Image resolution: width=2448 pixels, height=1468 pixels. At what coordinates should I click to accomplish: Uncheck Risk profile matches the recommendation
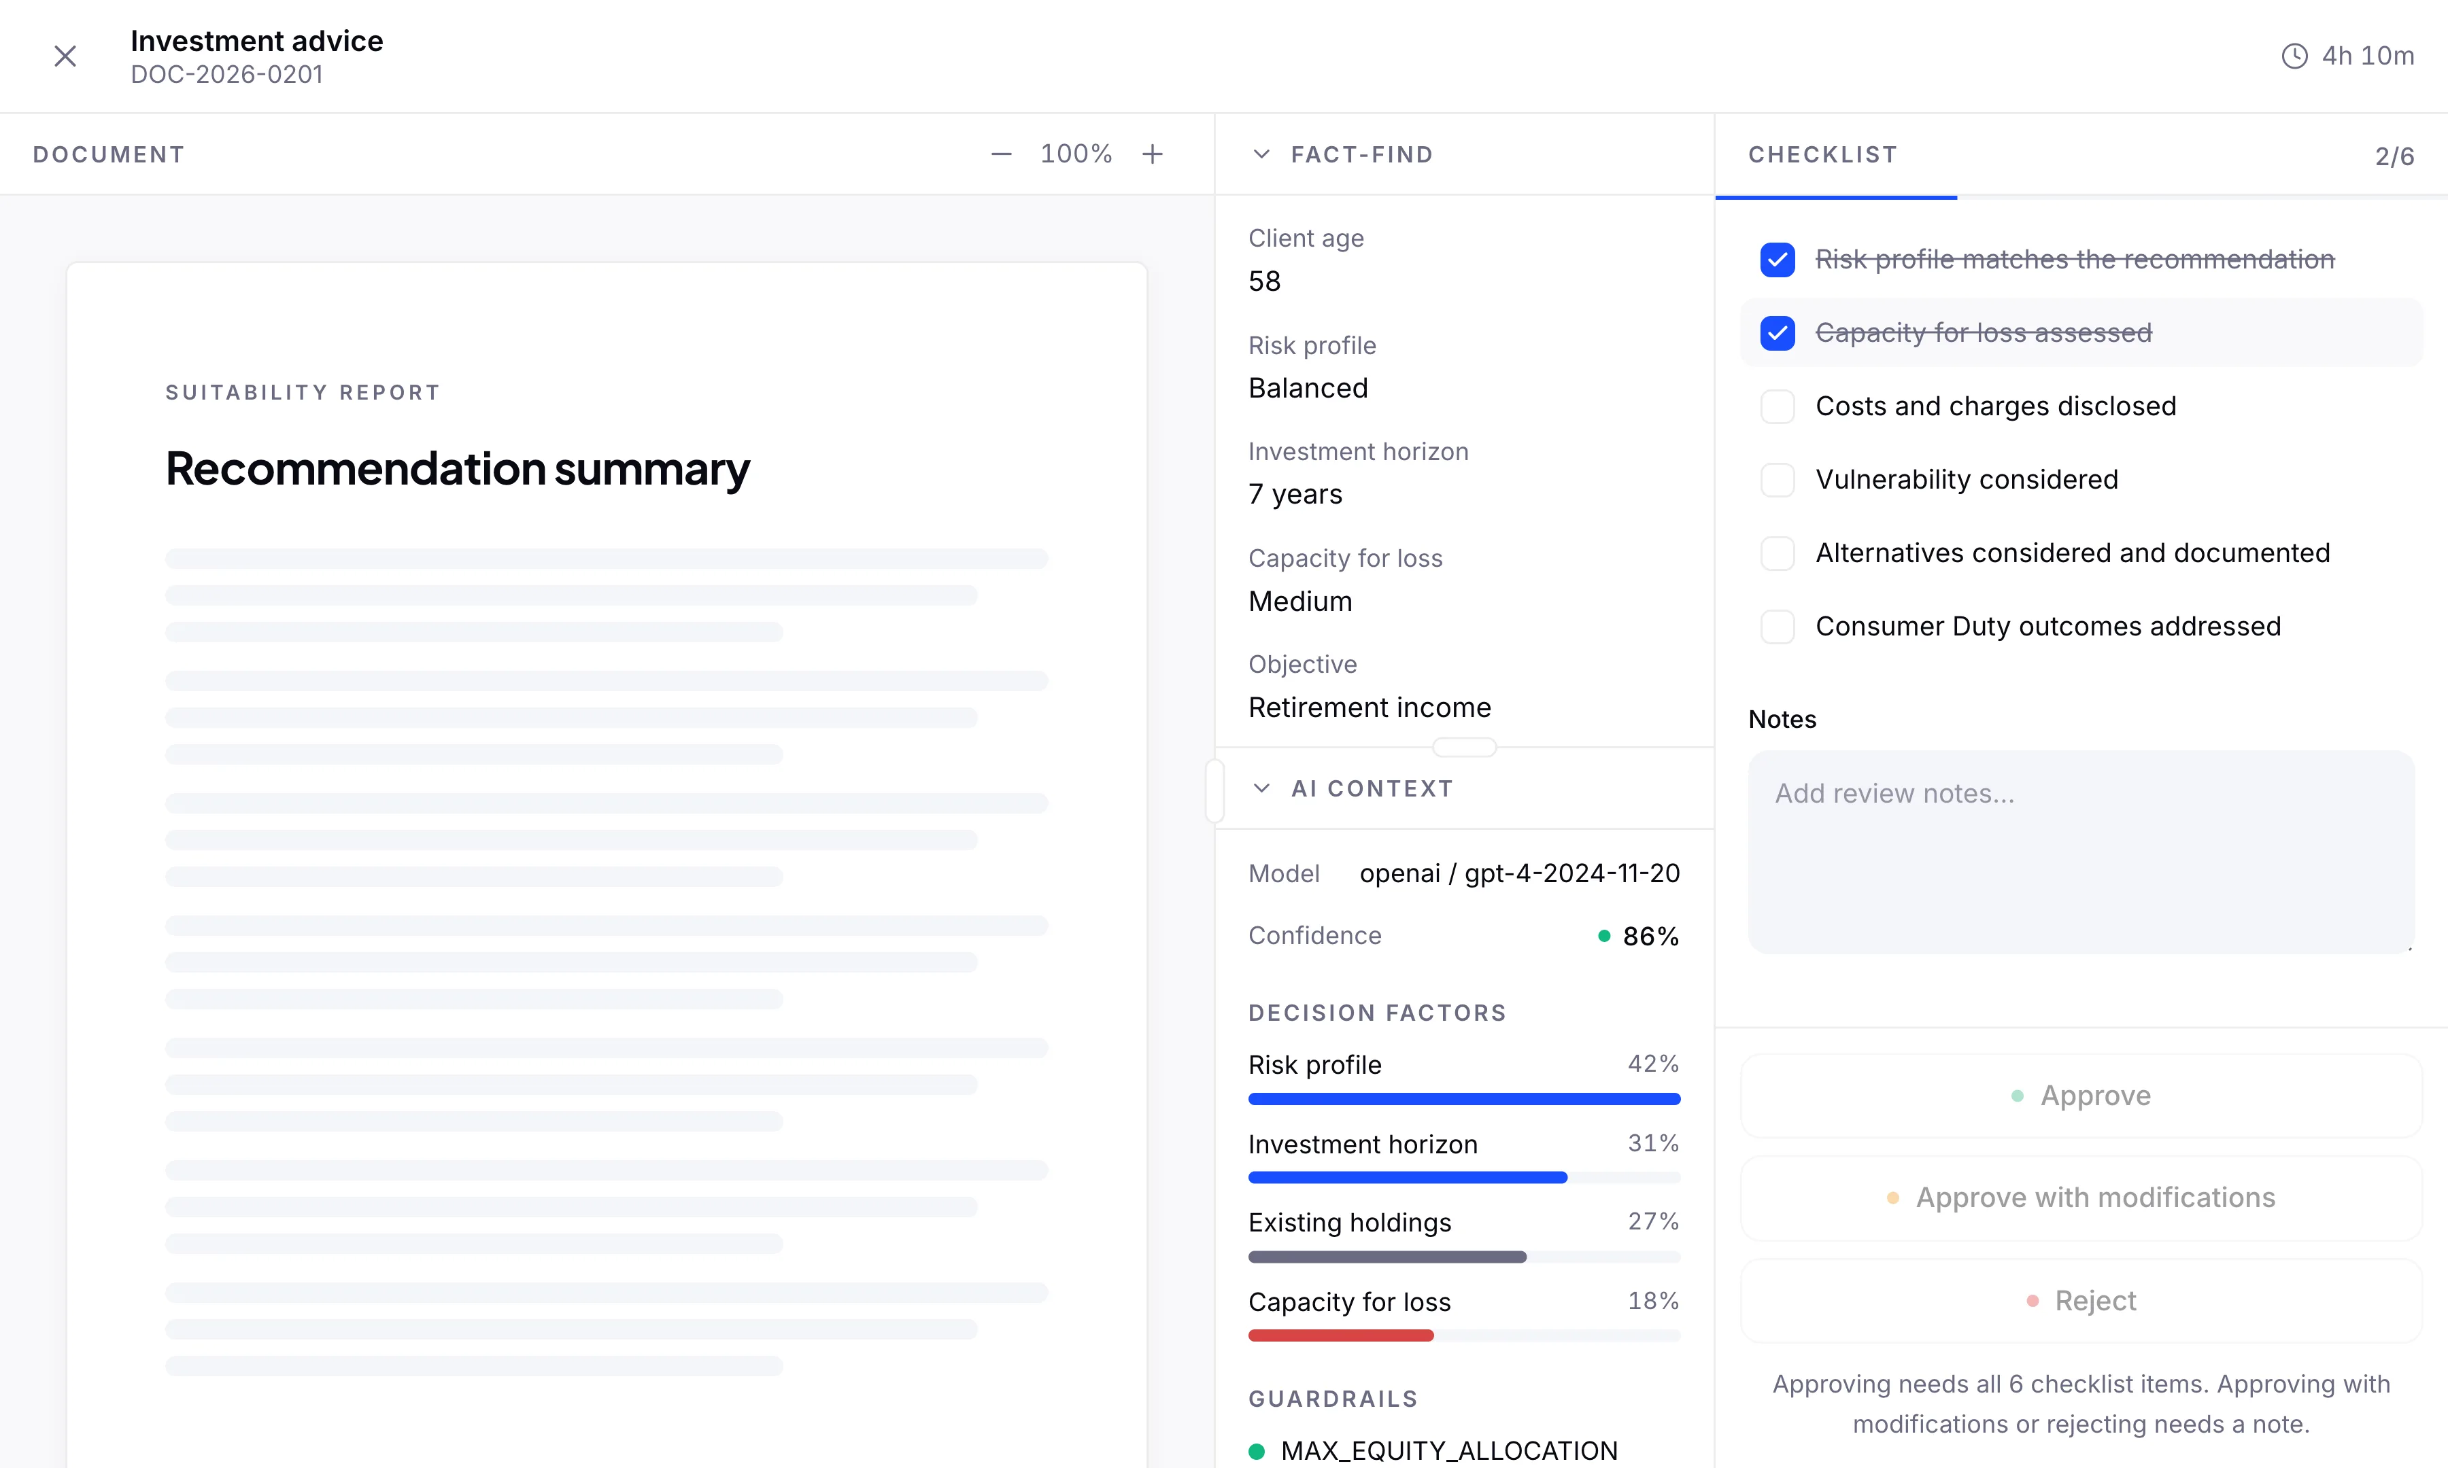(1777, 259)
